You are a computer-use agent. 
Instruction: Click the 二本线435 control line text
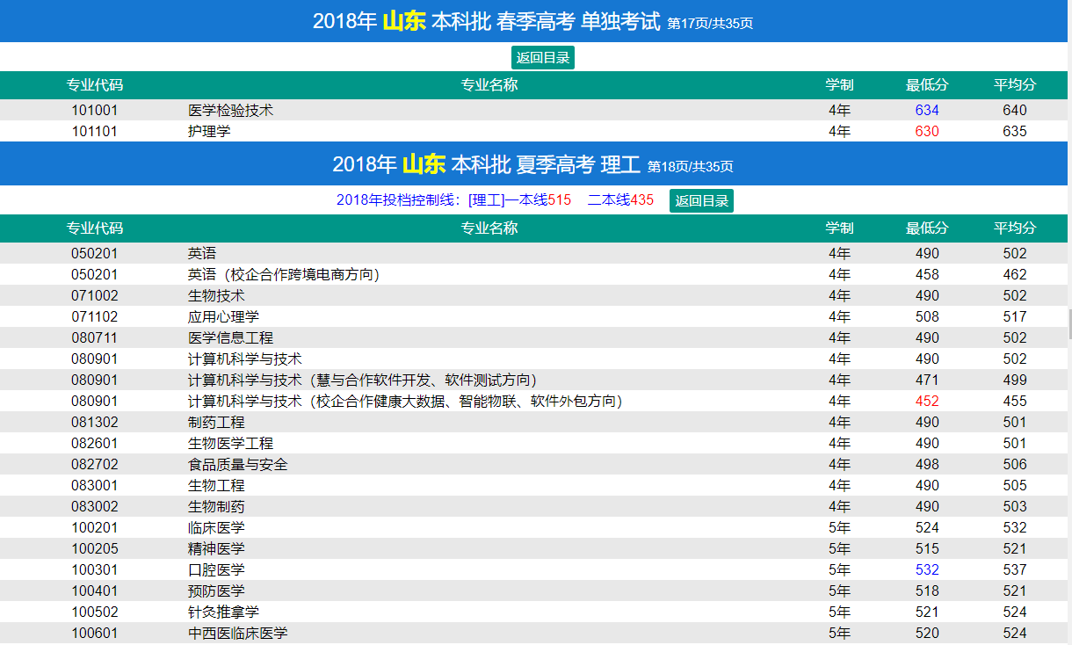[620, 200]
